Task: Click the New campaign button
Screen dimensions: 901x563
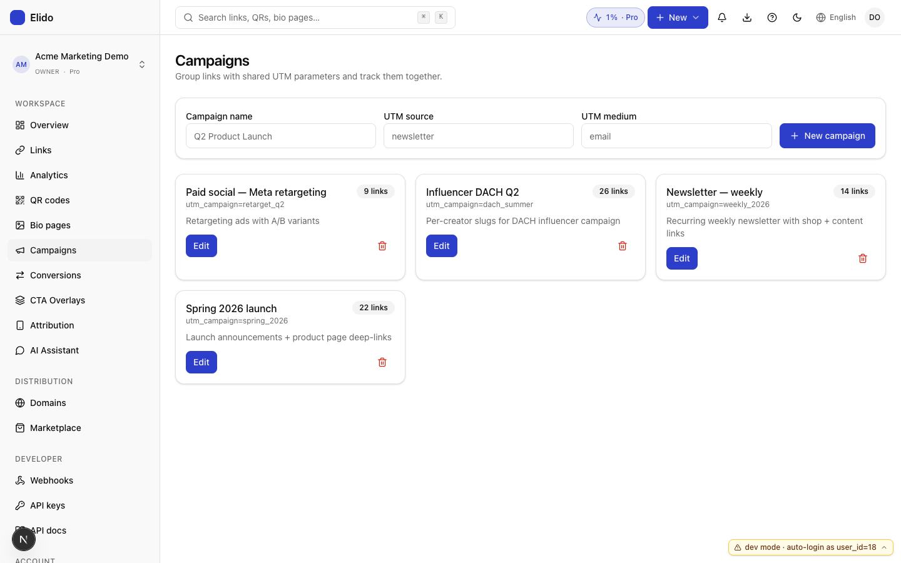Action: pyautogui.click(x=827, y=136)
